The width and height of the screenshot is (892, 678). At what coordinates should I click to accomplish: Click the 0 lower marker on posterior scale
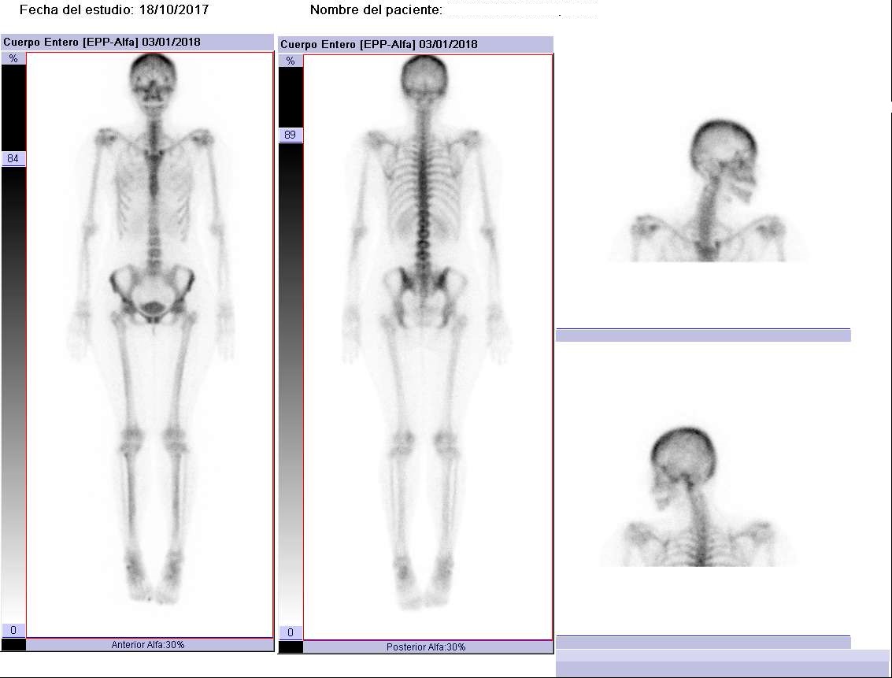tap(291, 632)
